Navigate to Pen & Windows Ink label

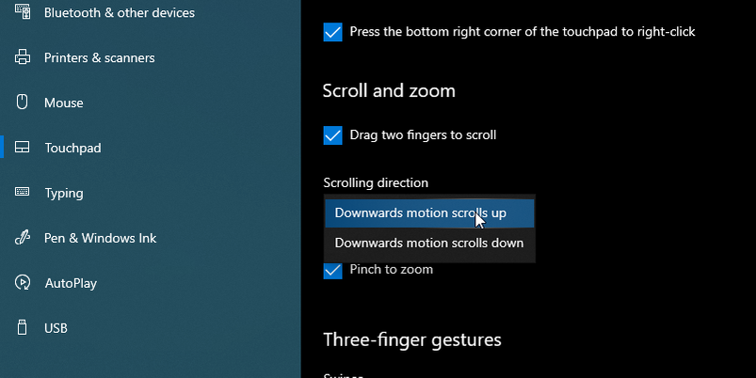pos(100,238)
